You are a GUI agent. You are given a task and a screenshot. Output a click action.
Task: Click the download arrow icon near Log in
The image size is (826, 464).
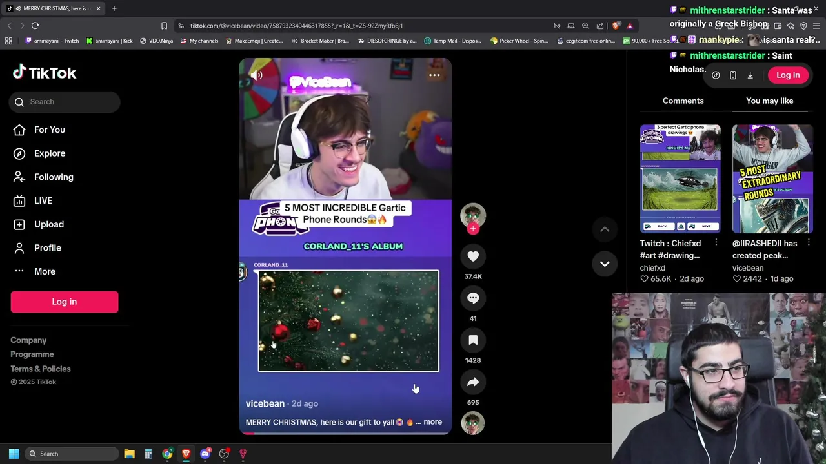(x=750, y=75)
